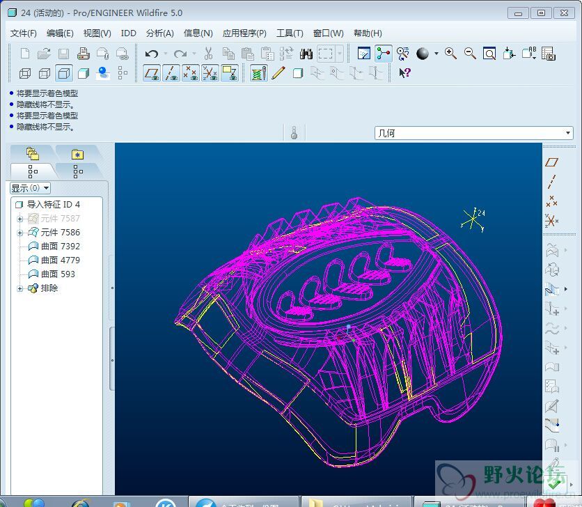Open the Find binoculars tool
Image resolution: width=582 pixels, height=507 pixels.
[306, 54]
